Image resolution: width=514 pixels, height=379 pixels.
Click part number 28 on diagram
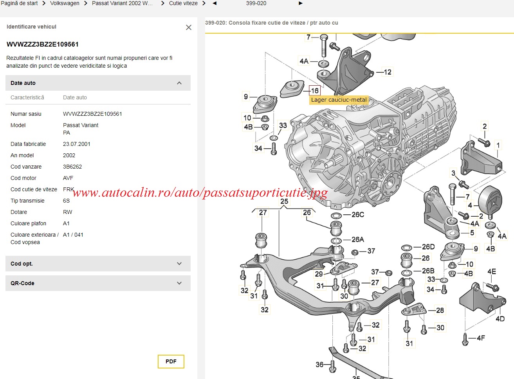coord(440,310)
